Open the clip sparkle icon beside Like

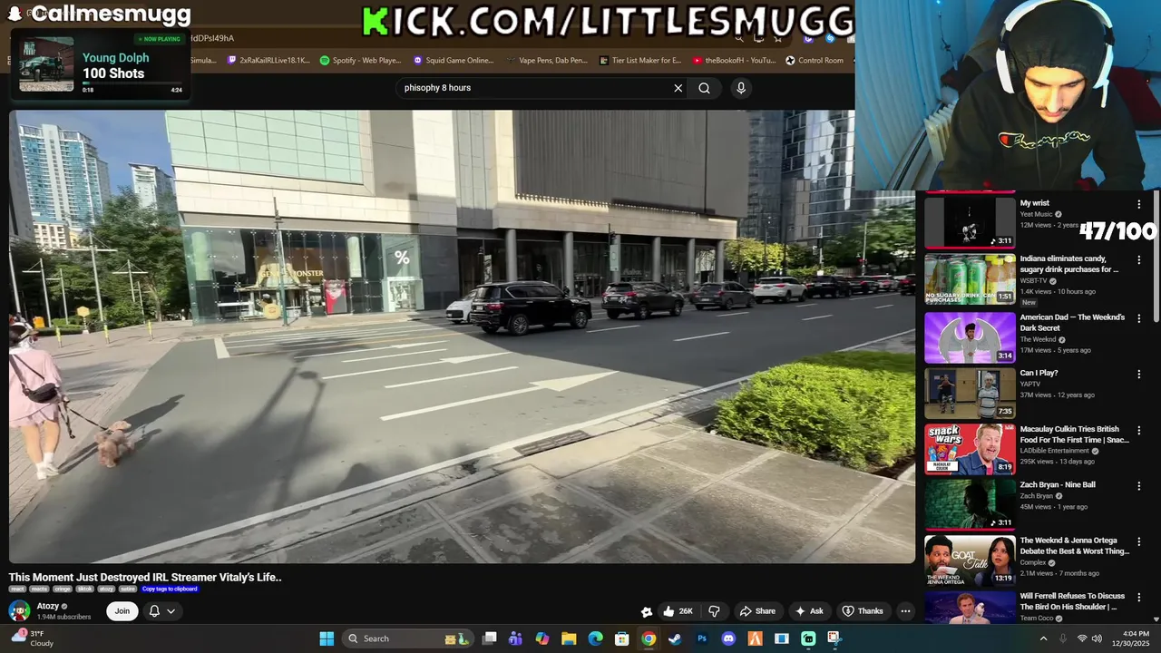click(x=647, y=611)
